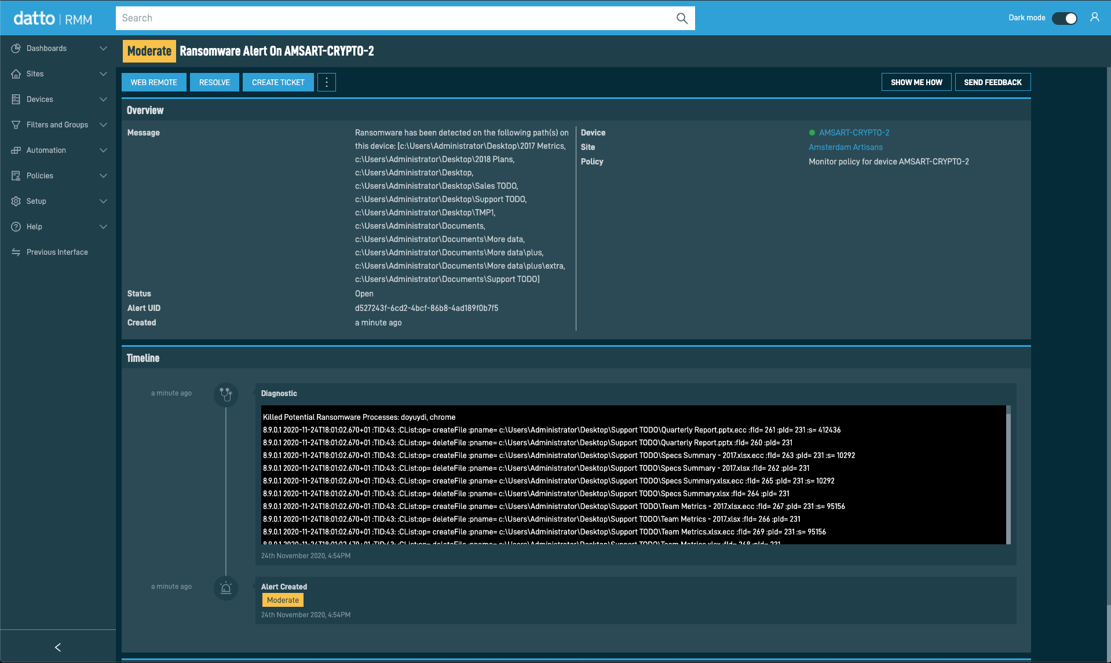The image size is (1111, 663).
Task: Click the SHOW ME HOW button
Action: point(916,82)
